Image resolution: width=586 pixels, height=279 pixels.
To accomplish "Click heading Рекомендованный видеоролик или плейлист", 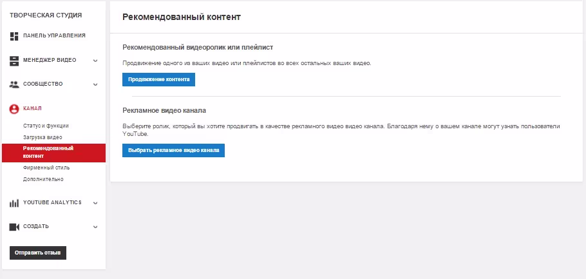I will (198, 48).
